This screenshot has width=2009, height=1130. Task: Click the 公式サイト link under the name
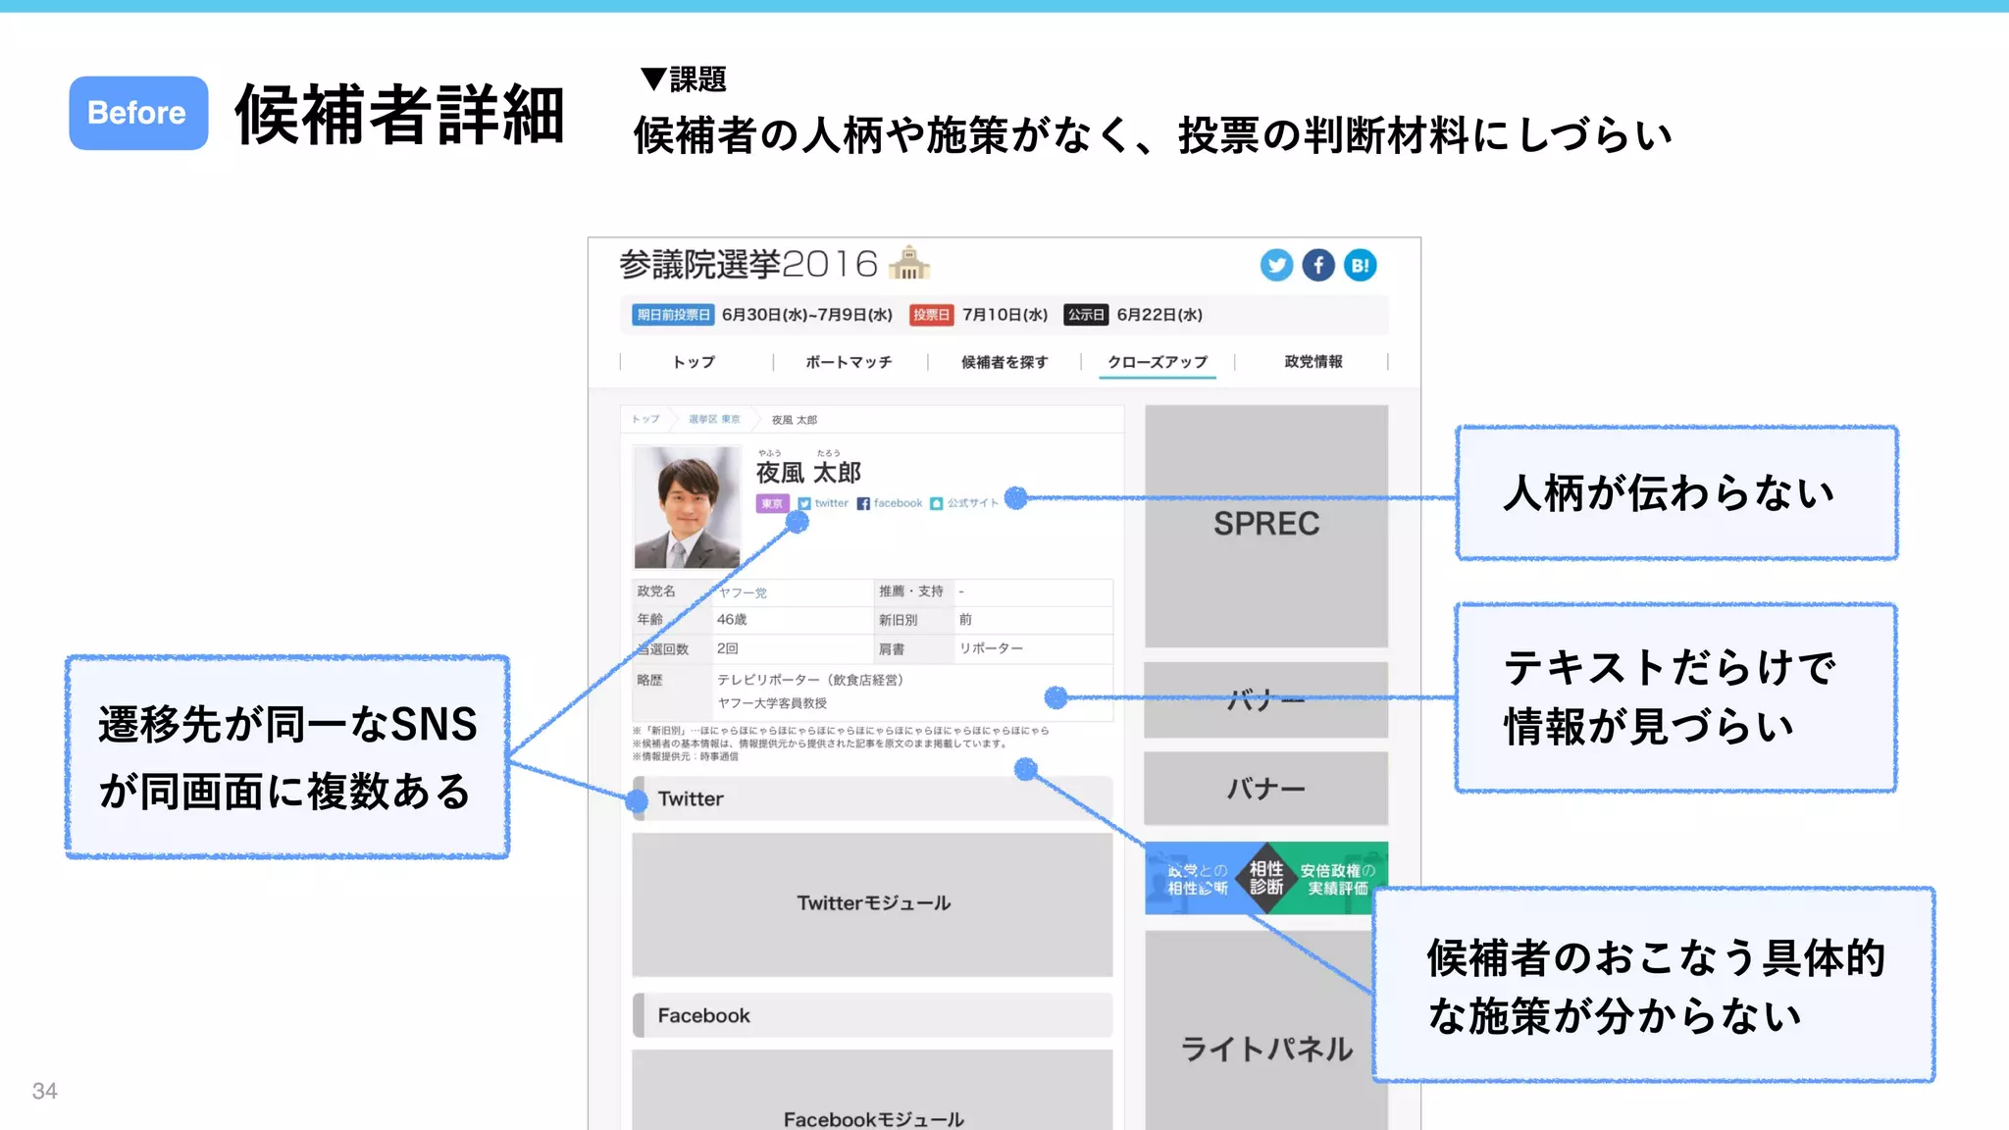pos(964,503)
